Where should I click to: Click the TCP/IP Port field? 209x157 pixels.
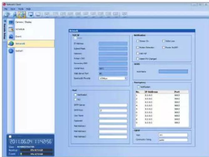[113, 69]
